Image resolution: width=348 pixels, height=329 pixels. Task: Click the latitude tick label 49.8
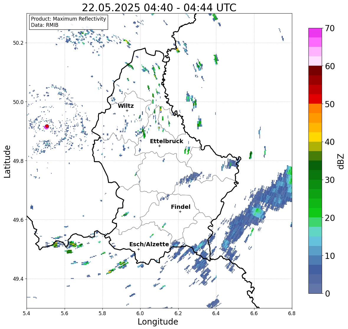(x=18, y=161)
